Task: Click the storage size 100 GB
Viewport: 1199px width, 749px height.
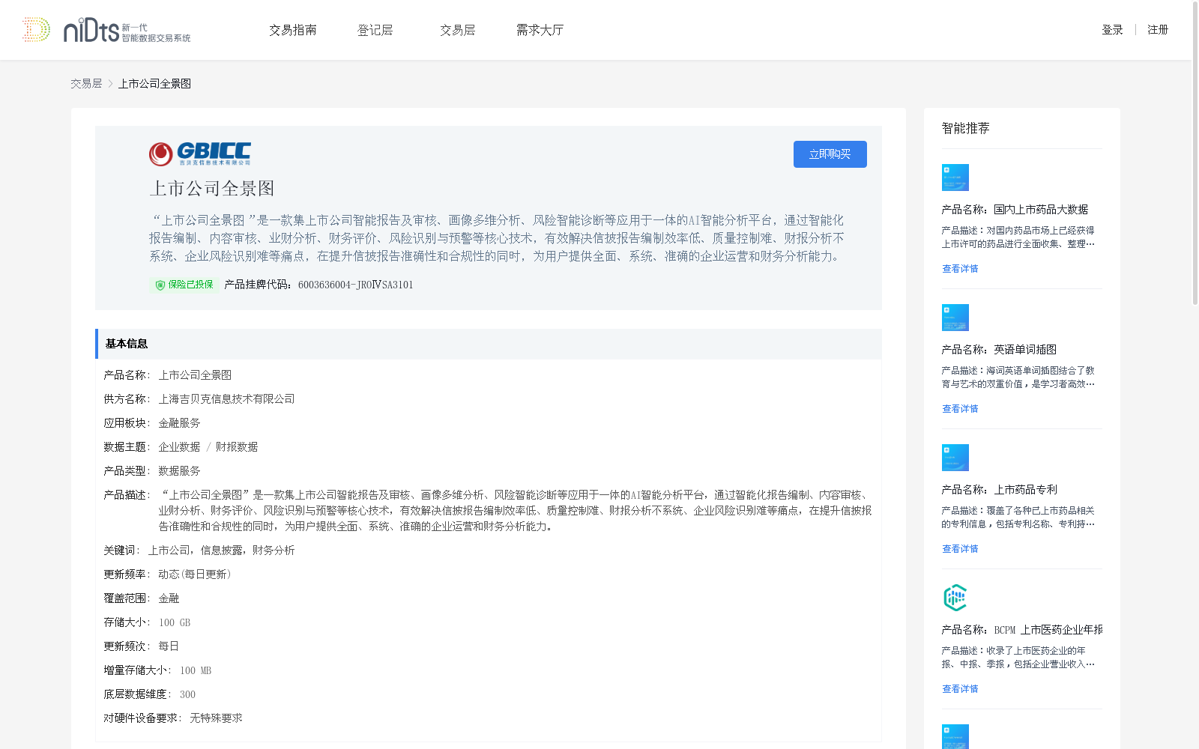Action: (175, 622)
